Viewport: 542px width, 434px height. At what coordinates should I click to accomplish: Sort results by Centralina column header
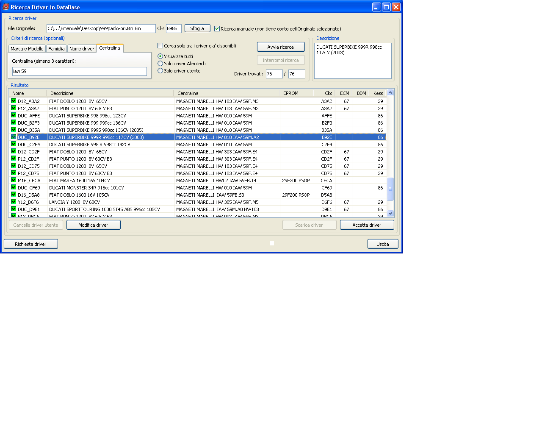226,93
